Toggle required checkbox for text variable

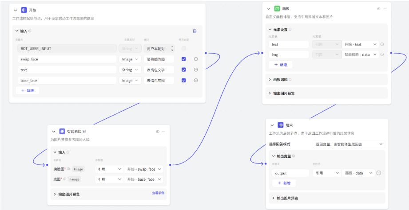tap(184, 70)
